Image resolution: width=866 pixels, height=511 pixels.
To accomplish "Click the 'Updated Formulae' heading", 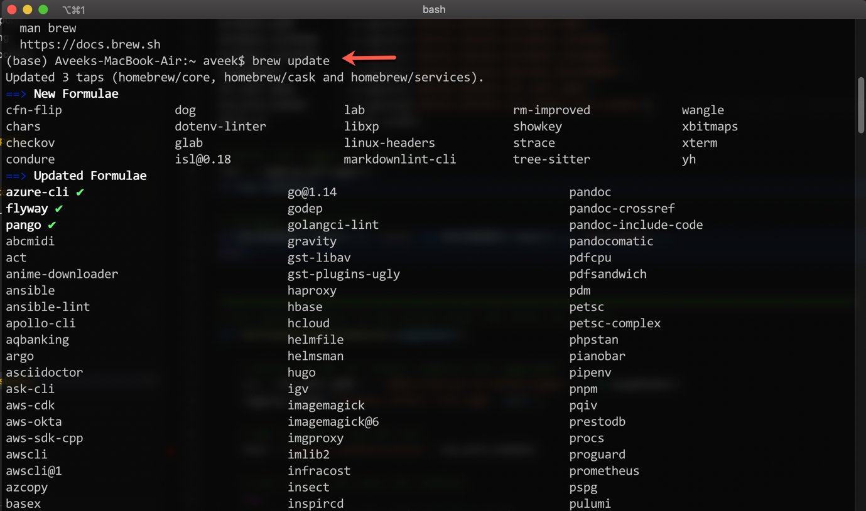I will point(90,176).
